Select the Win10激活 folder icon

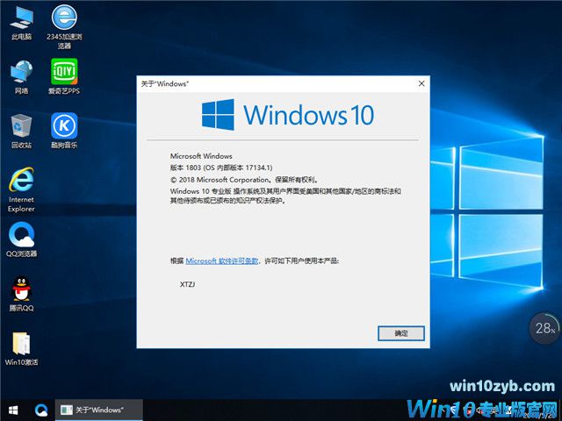(x=21, y=349)
